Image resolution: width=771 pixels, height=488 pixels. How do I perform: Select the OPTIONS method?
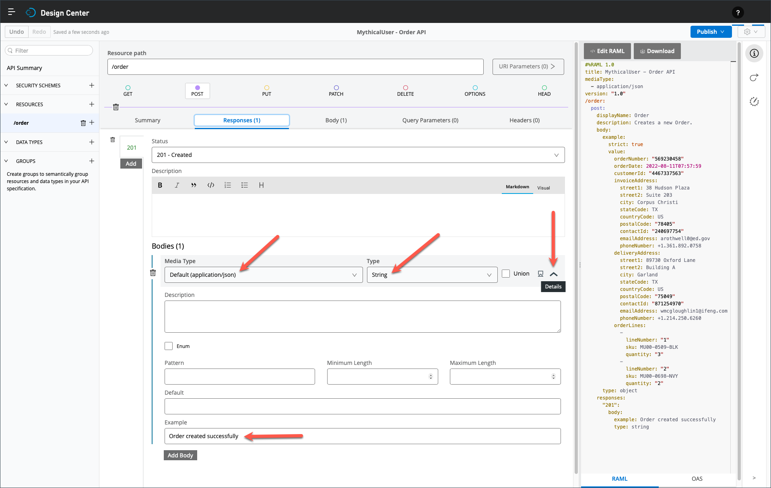tap(475, 91)
